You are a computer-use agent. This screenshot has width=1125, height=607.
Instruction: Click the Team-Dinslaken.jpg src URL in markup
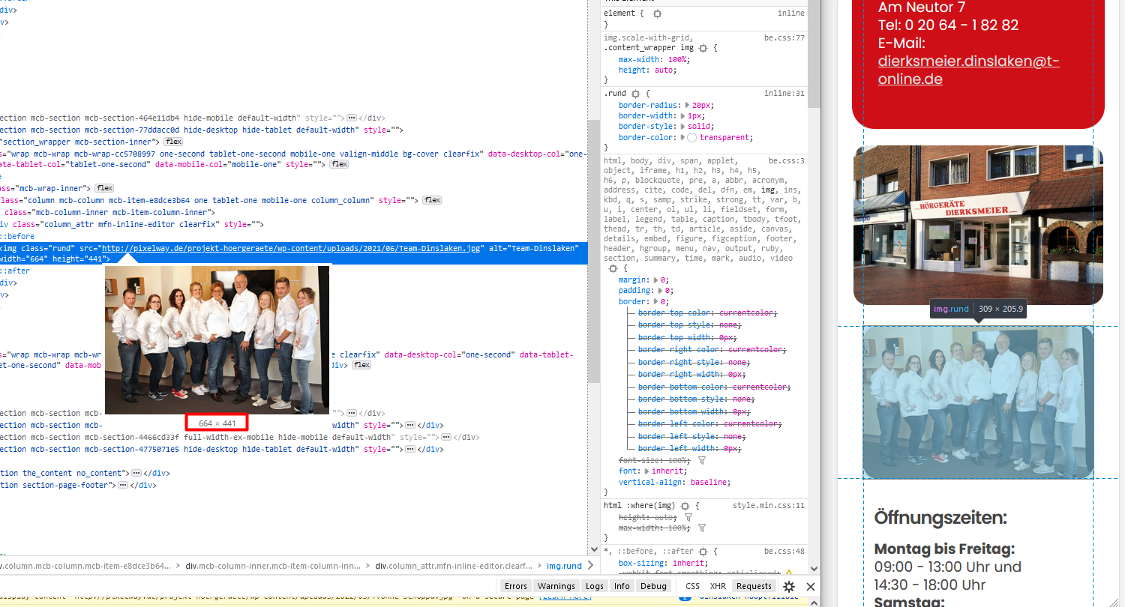[x=291, y=248]
